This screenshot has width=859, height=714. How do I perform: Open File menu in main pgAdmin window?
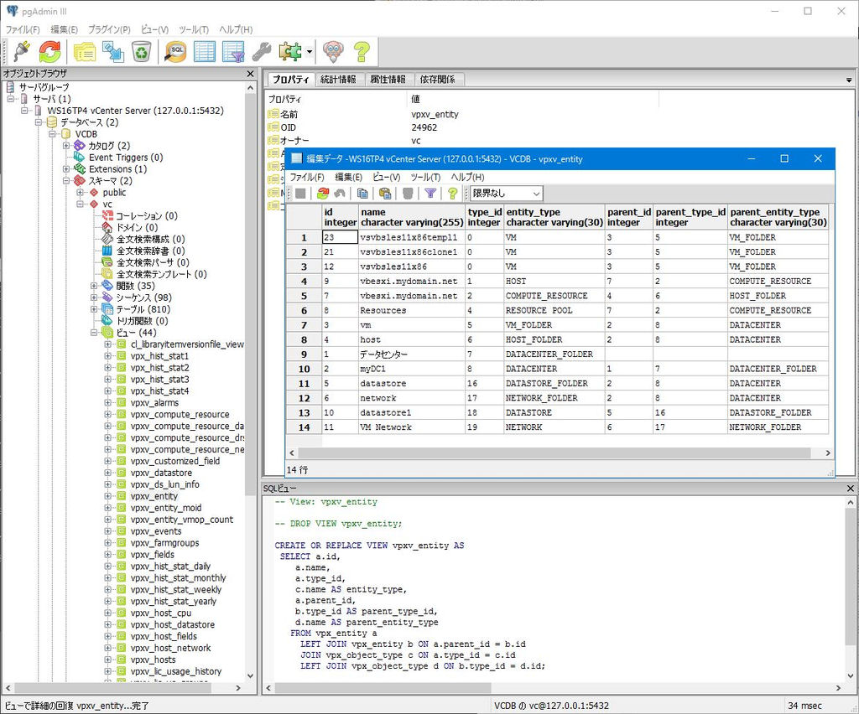click(x=23, y=29)
